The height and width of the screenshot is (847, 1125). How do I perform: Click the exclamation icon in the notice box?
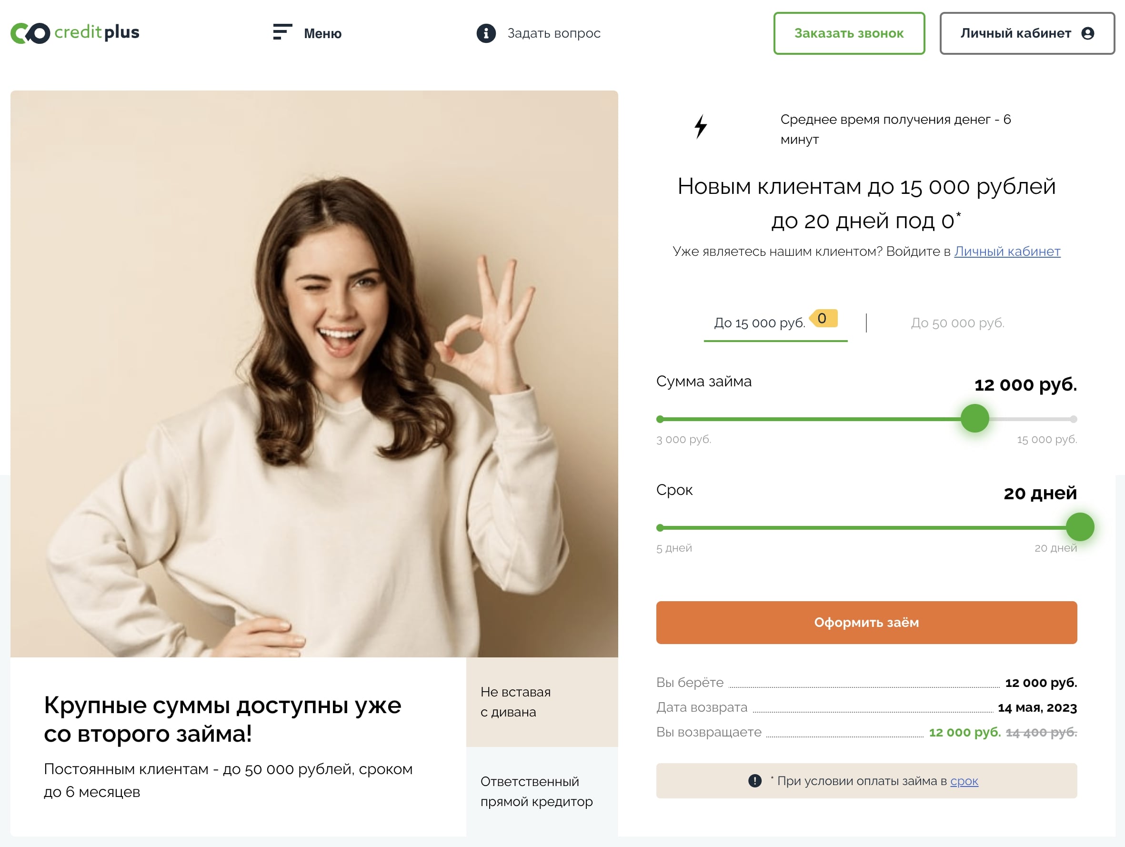point(755,781)
